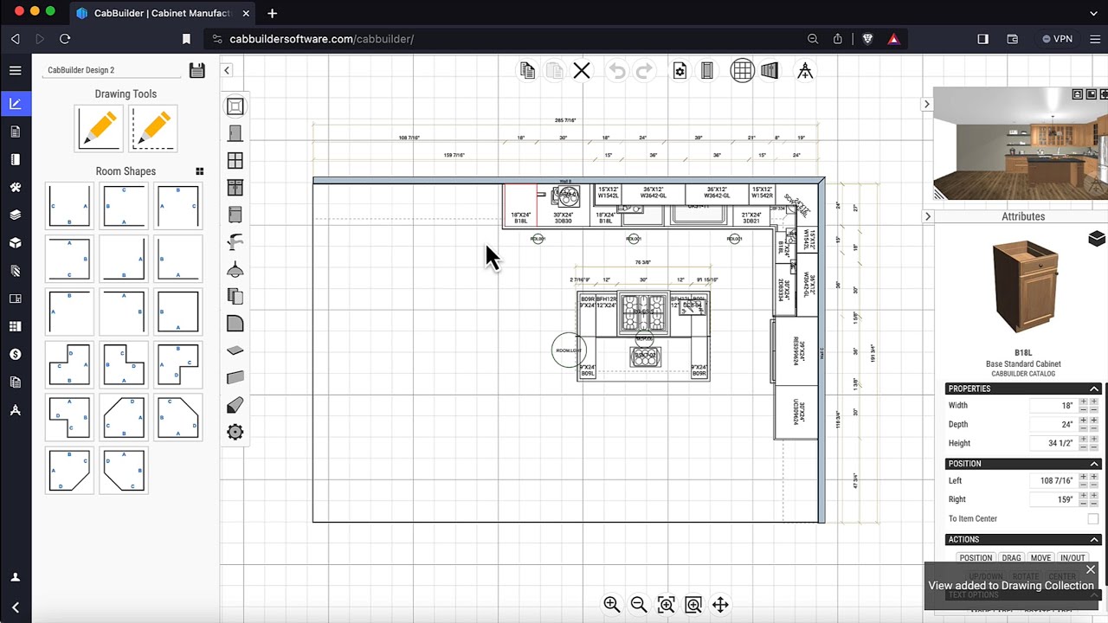
Task: Open the dollar pricing icon in sidebar
Action: click(15, 354)
